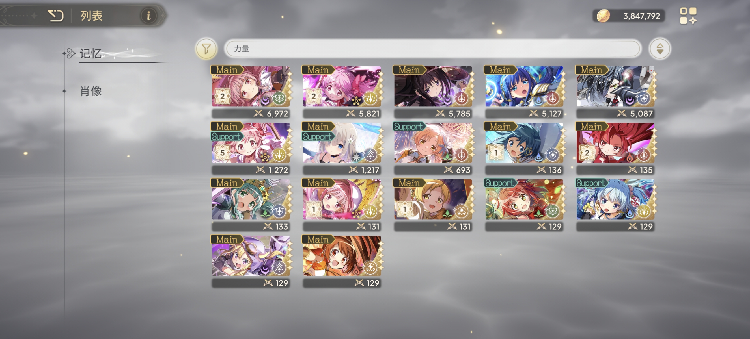This screenshot has width=750, height=339.
Task: Click the gold coin icon beside 3,847,792
Action: click(x=603, y=16)
